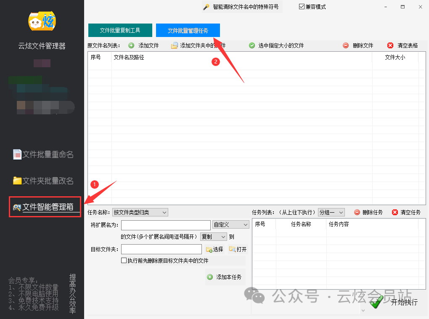Minimize the application window
Screen dimensions: 429x319
coord(386,7)
